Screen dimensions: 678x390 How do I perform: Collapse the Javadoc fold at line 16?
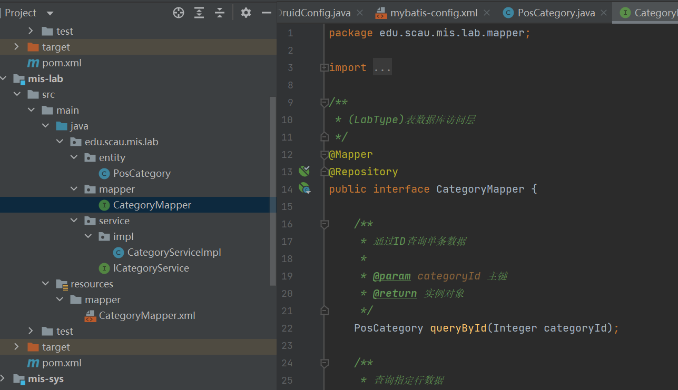(325, 224)
